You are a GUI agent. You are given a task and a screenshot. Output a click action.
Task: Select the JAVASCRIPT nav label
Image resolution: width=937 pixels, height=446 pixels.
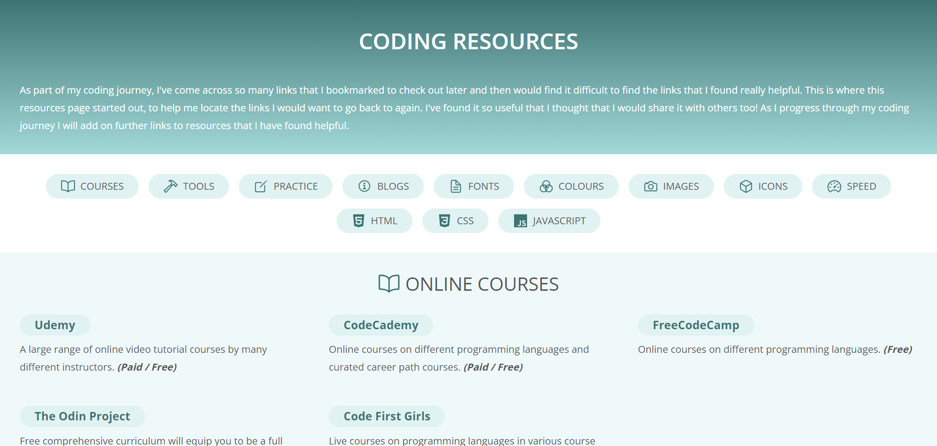tap(559, 221)
